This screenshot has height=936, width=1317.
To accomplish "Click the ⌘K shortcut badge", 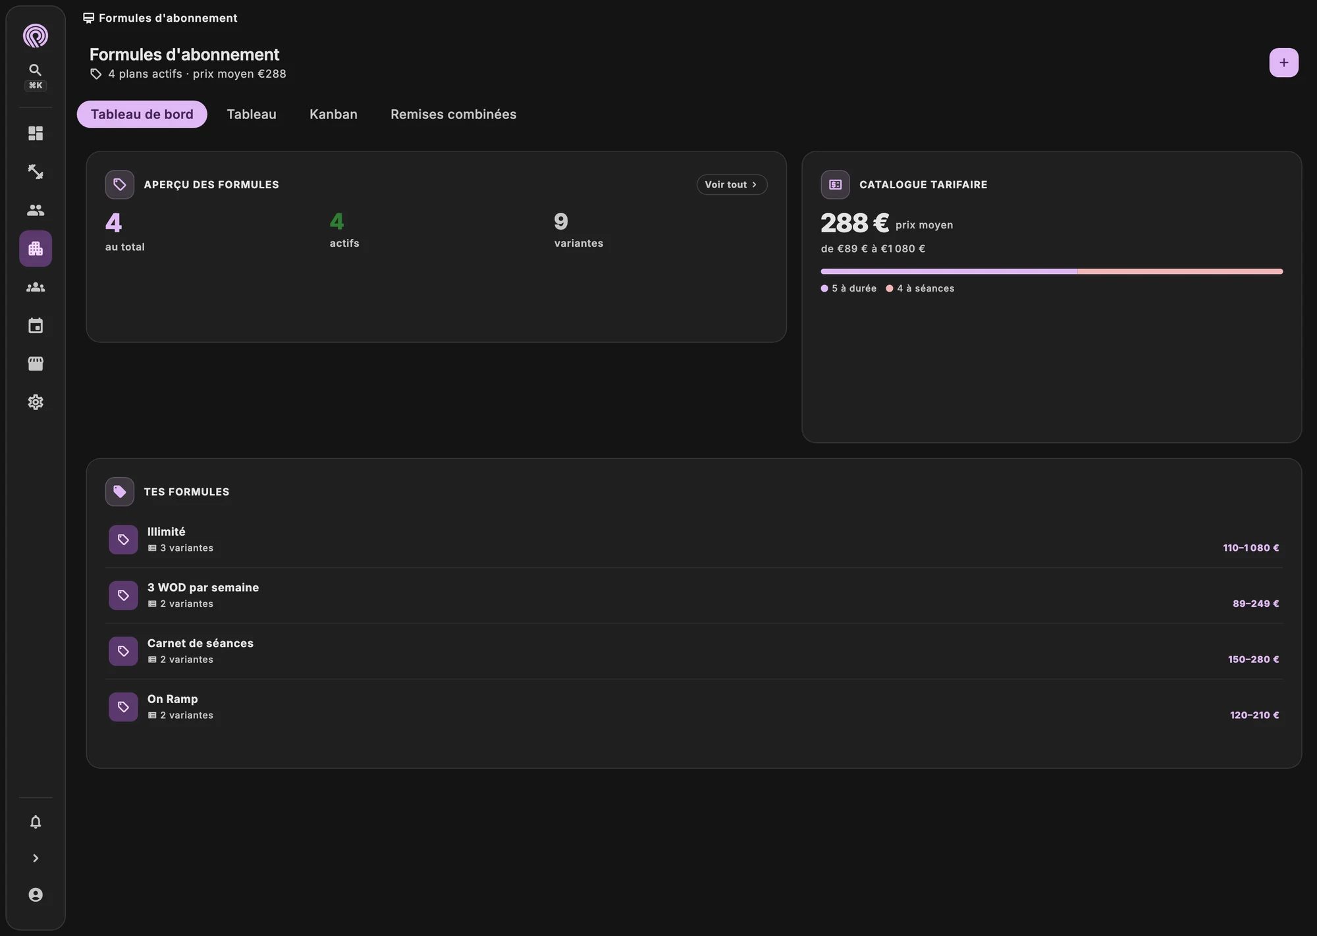I will pos(36,86).
